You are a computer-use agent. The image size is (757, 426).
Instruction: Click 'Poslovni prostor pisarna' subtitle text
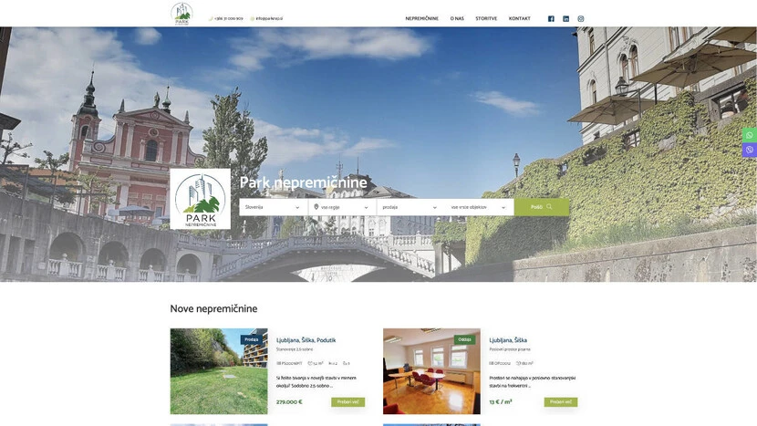pos(509,349)
